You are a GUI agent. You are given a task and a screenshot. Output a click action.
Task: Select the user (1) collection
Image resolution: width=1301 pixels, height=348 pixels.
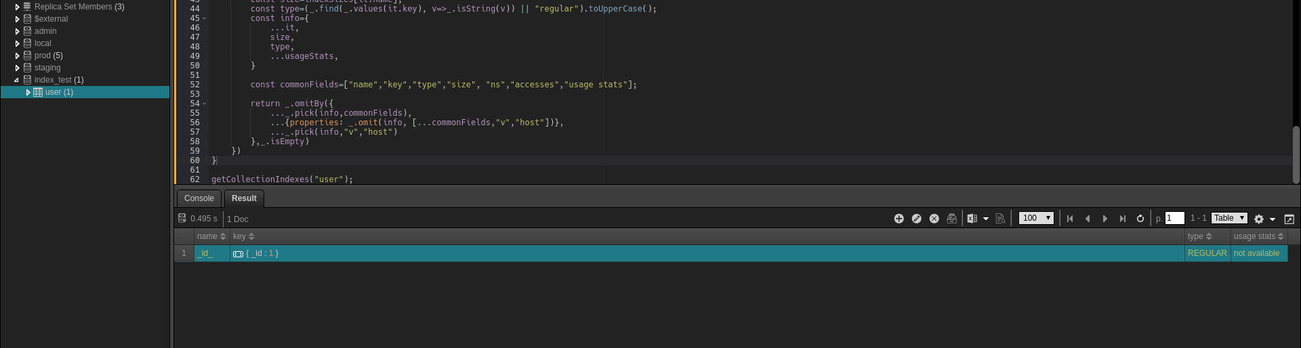[59, 92]
